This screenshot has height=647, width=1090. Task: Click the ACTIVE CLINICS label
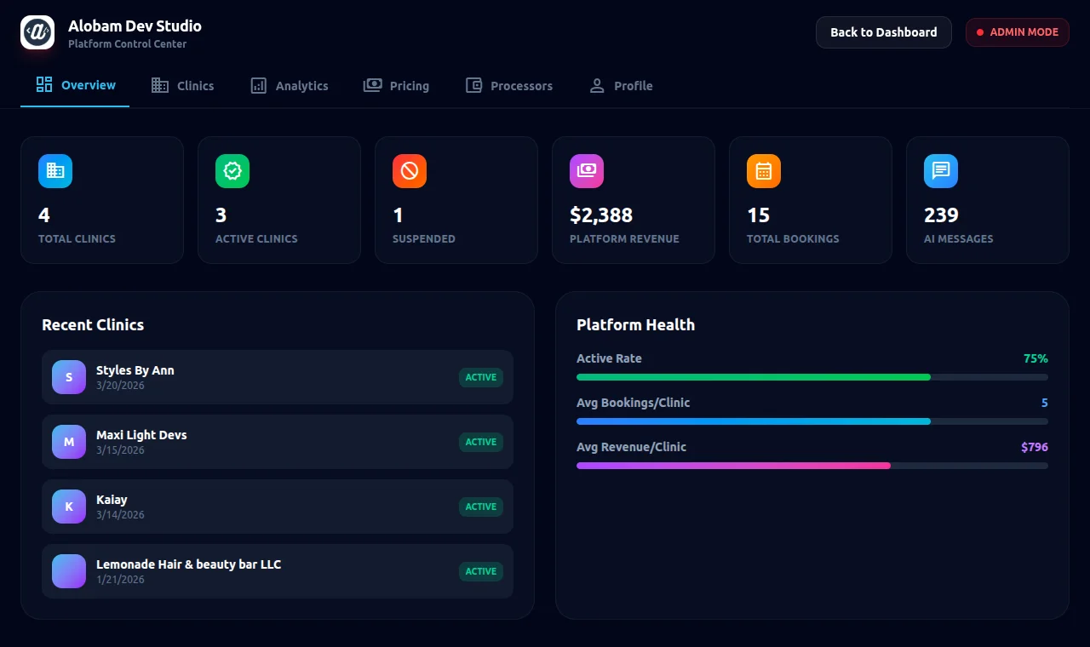click(x=256, y=239)
